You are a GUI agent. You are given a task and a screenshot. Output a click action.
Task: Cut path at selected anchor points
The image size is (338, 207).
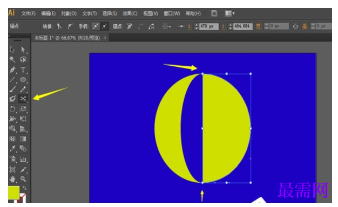152,26
